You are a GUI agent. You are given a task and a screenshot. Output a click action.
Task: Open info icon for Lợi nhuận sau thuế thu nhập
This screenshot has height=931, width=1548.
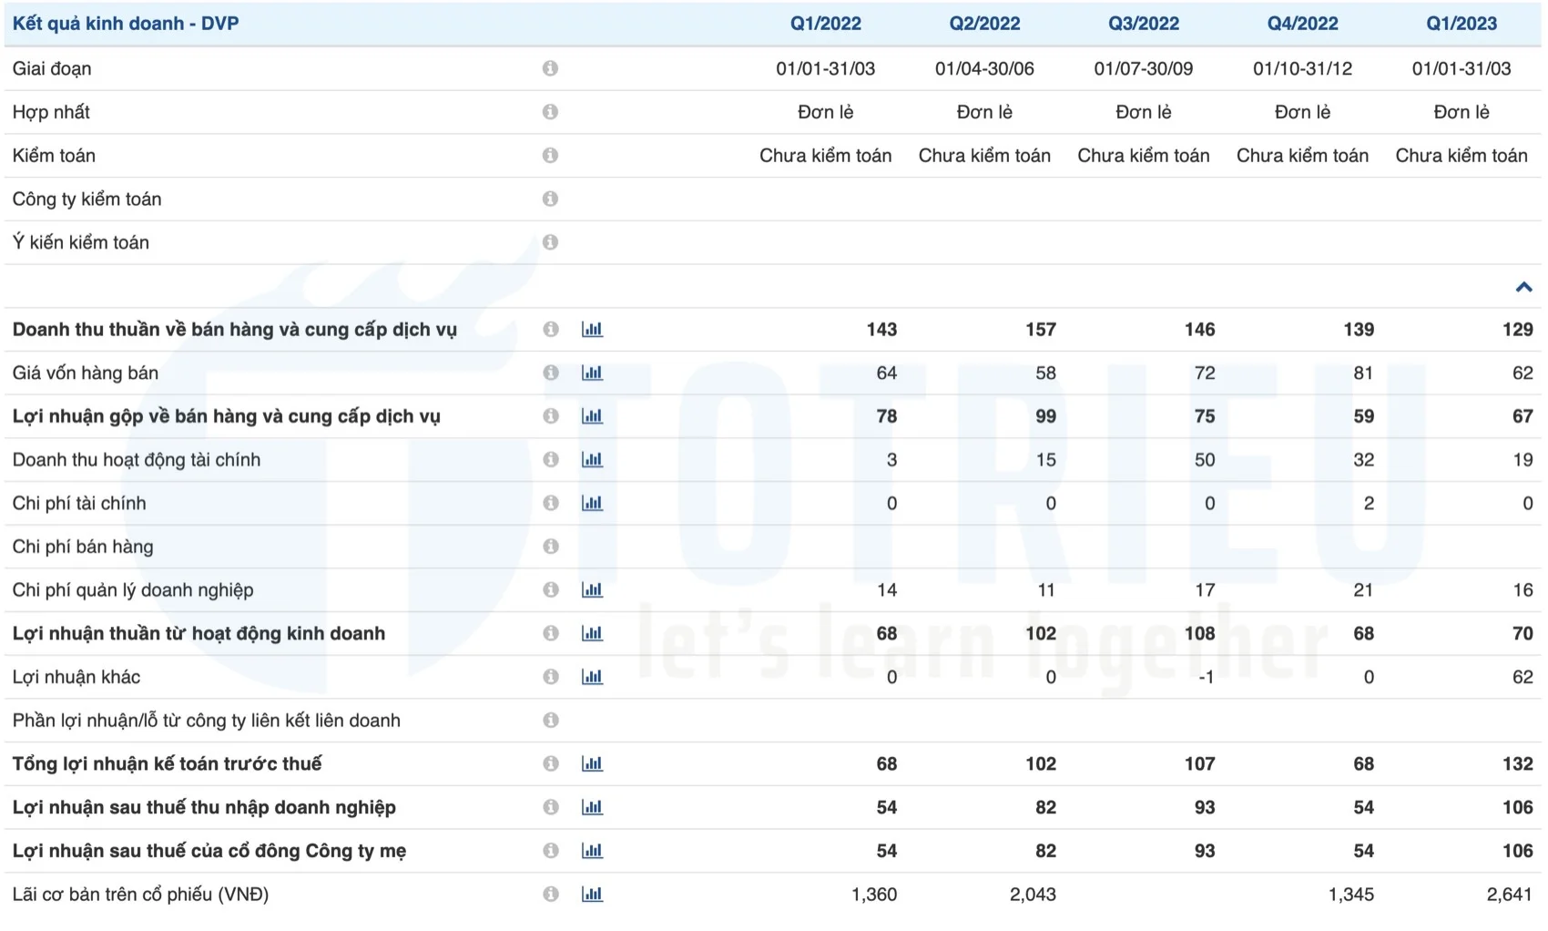tap(551, 807)
